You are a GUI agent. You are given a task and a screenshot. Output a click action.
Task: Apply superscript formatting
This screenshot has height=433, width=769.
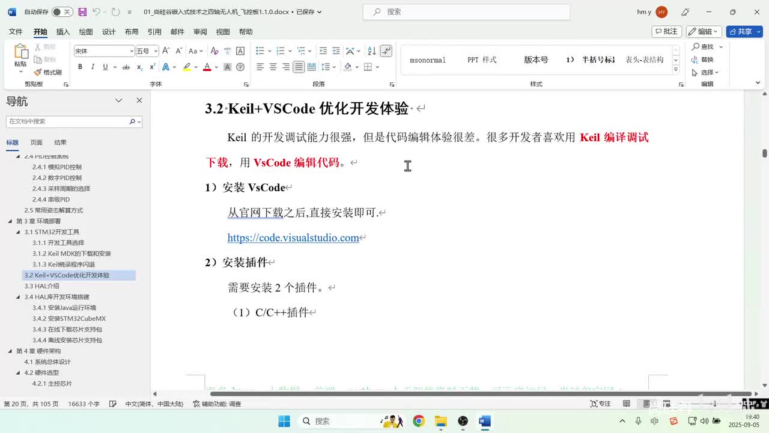(152, 67)
